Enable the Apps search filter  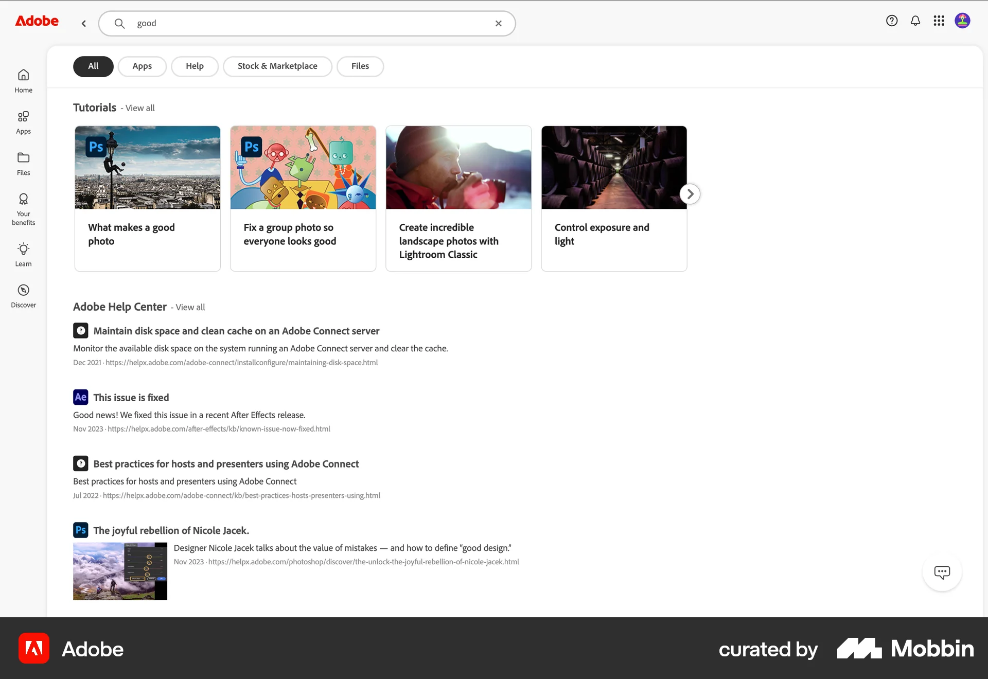(x=142, y=66)
